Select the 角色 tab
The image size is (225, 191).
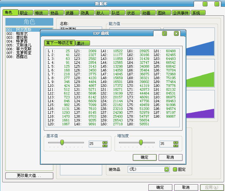(11, 12)
